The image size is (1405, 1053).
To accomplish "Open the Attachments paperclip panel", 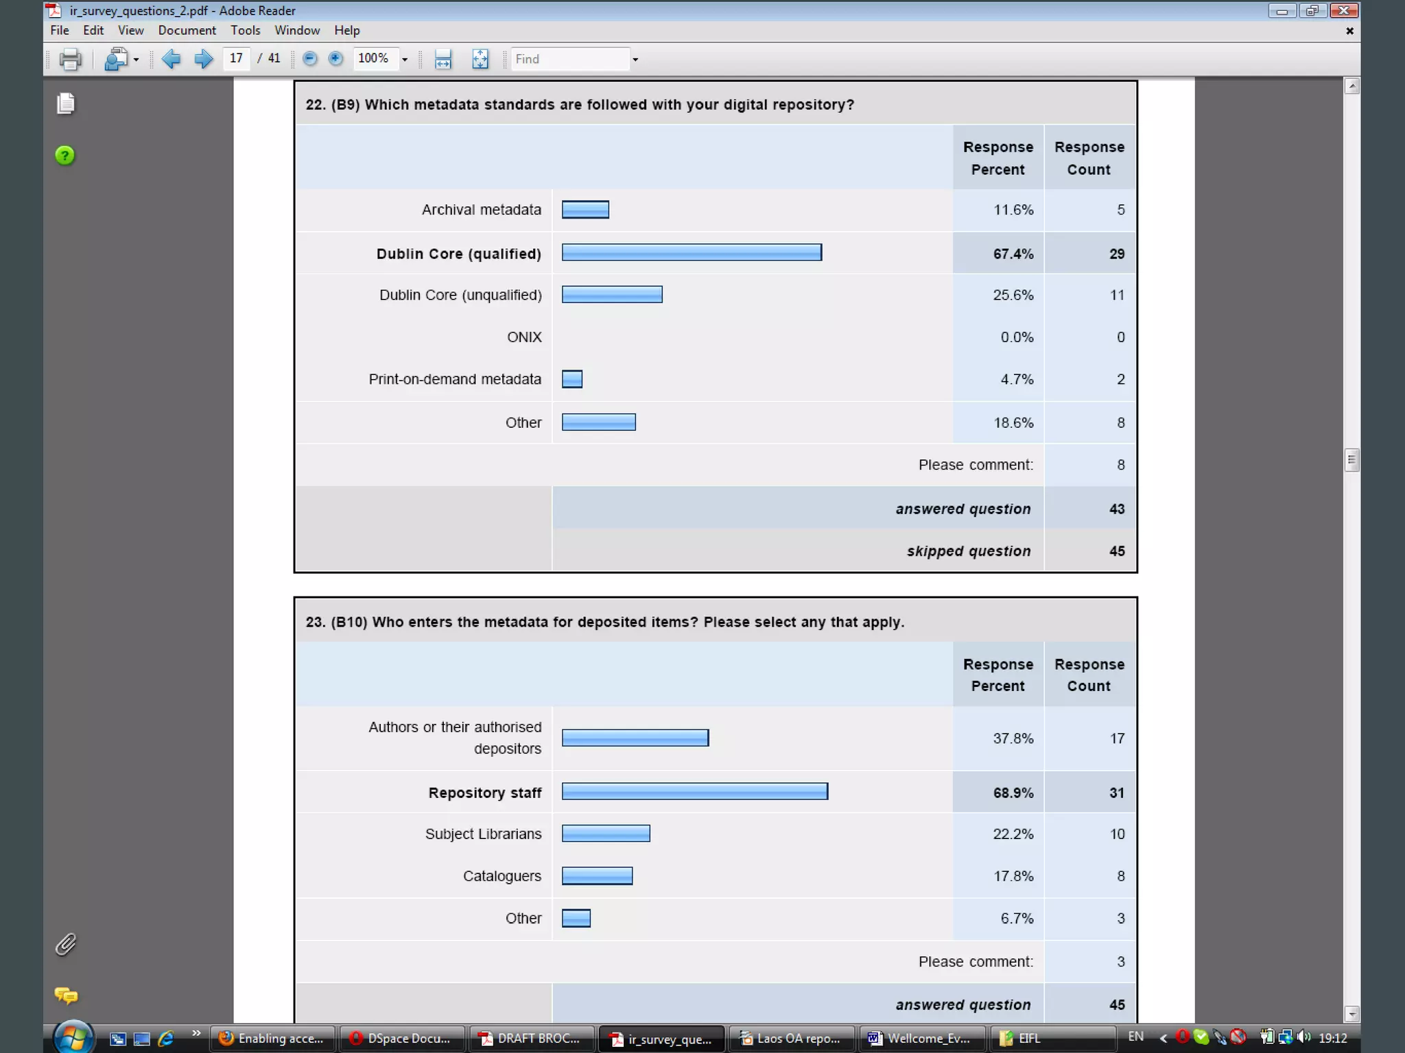I will coord(66,945).
